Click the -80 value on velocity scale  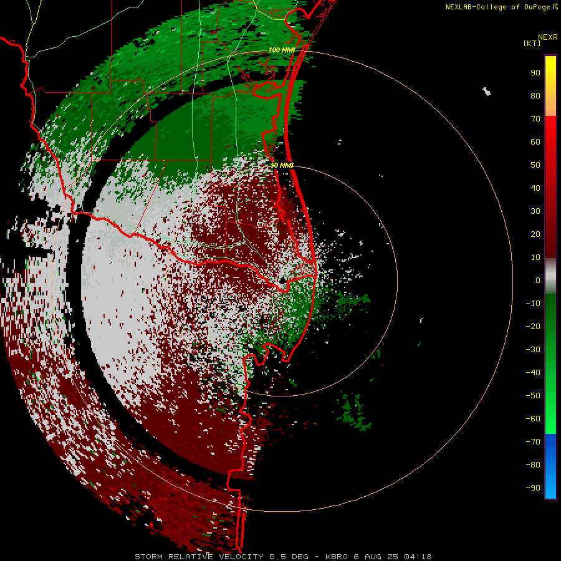(x=533, y=465)
